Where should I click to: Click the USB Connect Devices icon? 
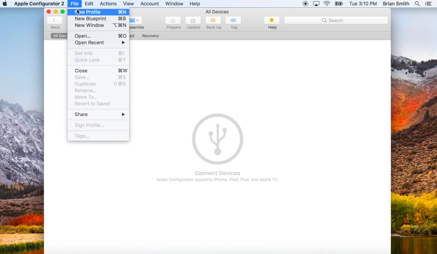click(217, 139)
